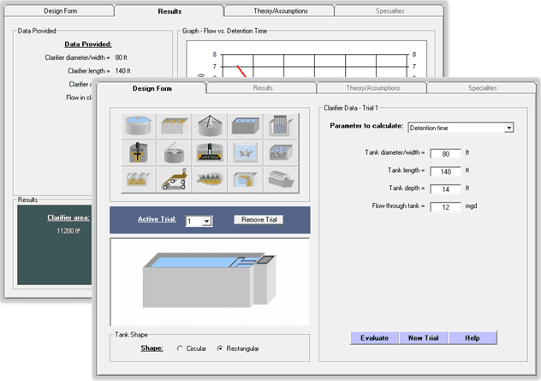Expand the Active Trial number dropdown
This screenshot has height=381, width=541.
(x=205, y=221)
